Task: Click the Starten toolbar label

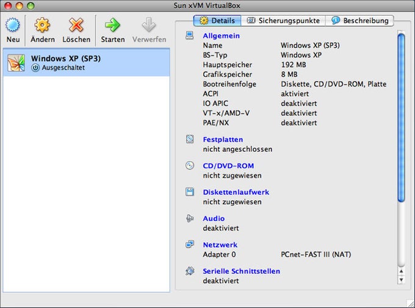Action: (113, 40)
